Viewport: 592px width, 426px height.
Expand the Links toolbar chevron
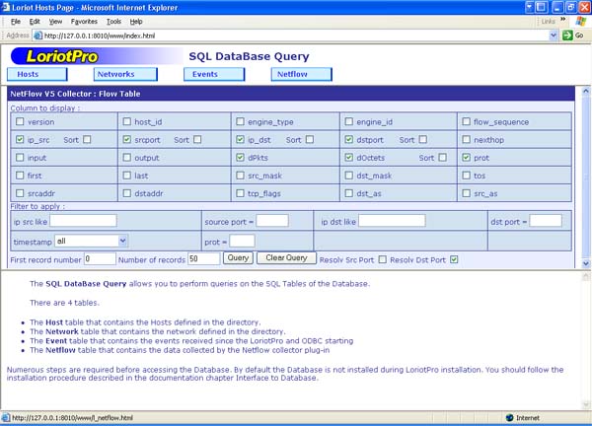pos(562,20)
